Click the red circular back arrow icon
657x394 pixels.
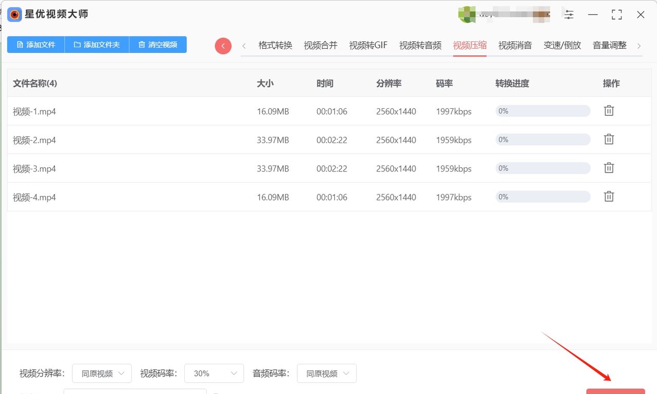click(223, 46)
